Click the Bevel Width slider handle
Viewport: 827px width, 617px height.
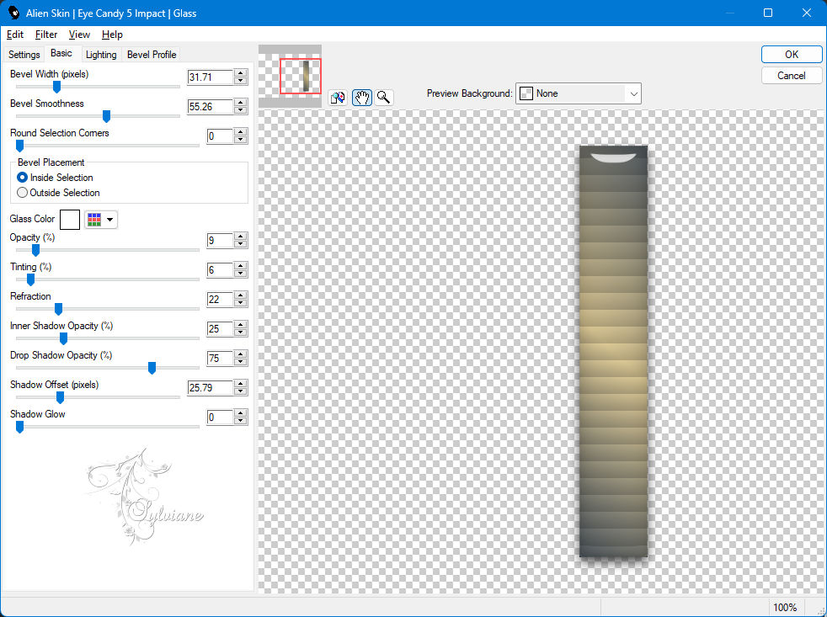click(56, 87)
